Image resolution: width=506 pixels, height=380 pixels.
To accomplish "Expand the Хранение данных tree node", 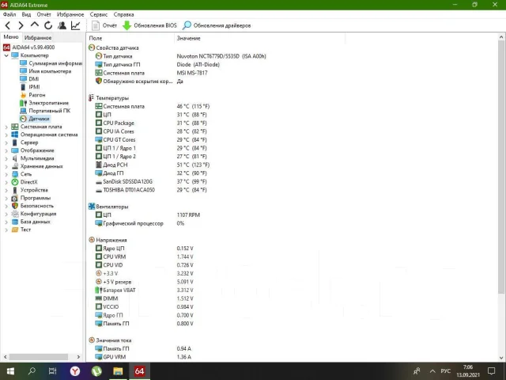I will point(6,166).
